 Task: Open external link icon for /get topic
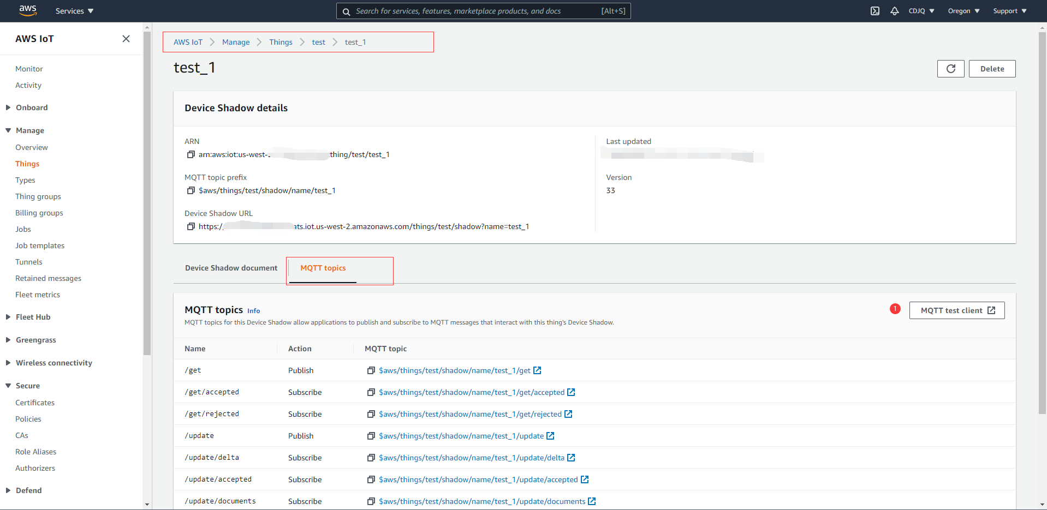click(537, 370)
